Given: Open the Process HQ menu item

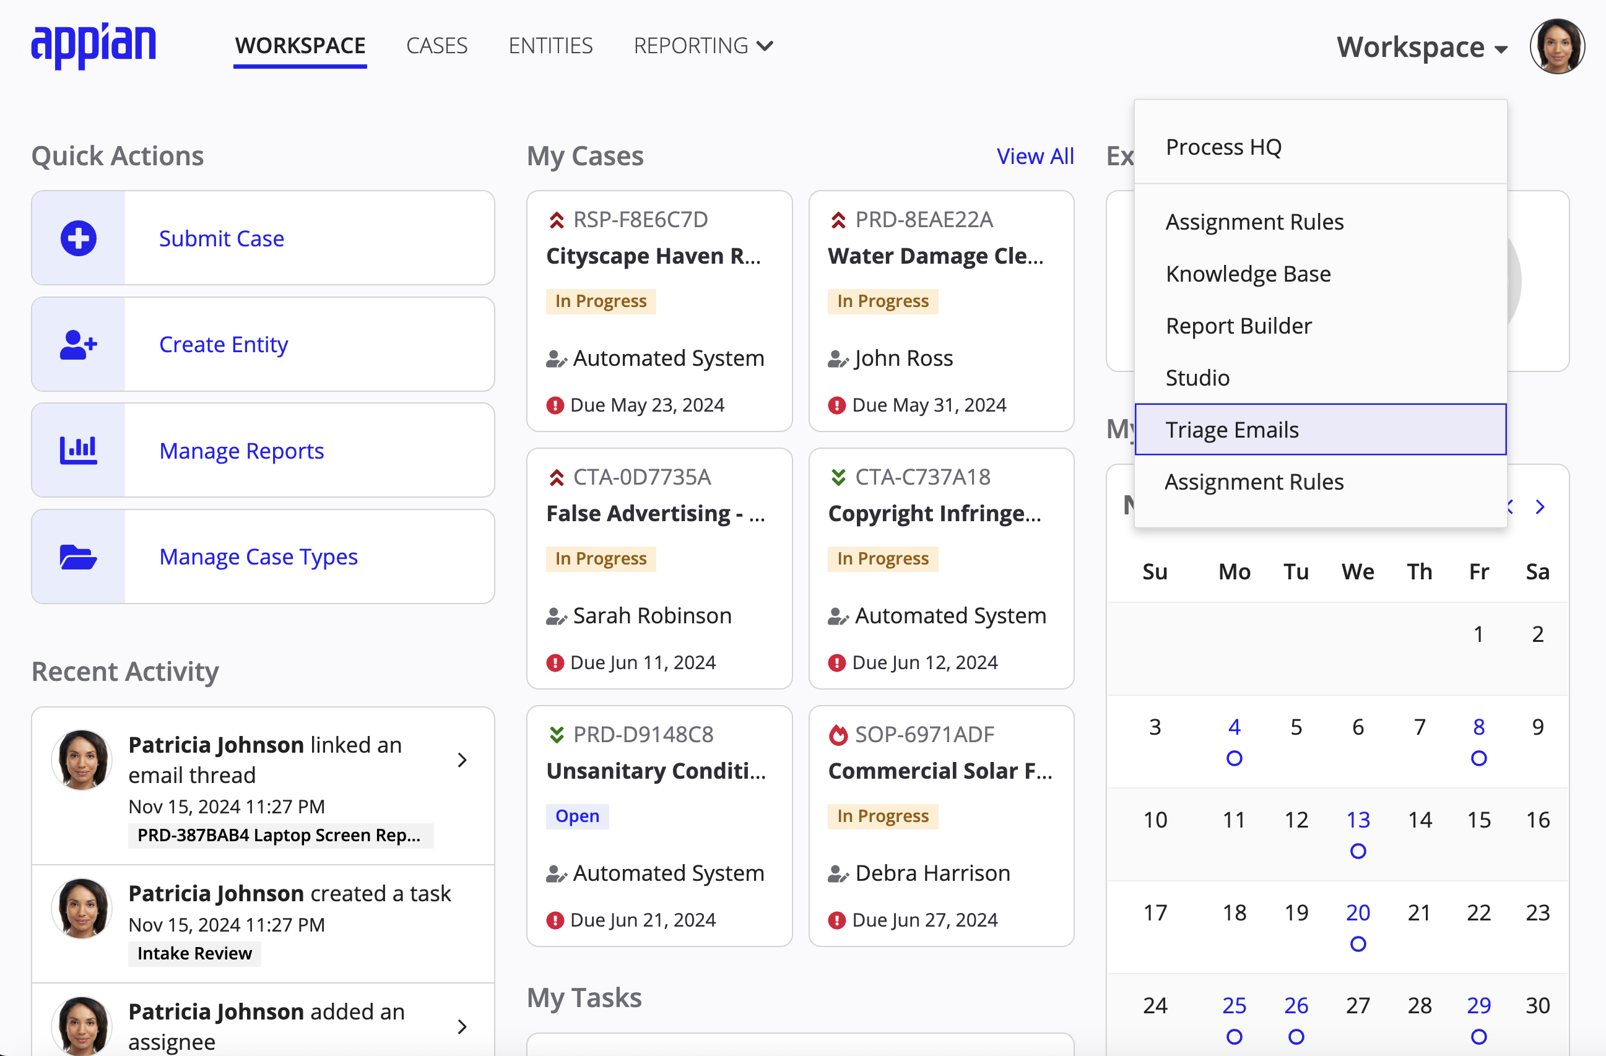Looking at the screenshot, I should 1224,147.
